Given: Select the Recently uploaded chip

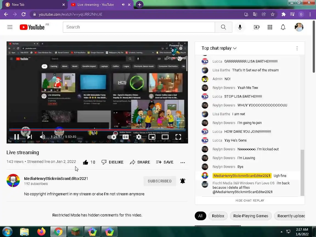Looking at the screenshot, I should tap(290, 216).
